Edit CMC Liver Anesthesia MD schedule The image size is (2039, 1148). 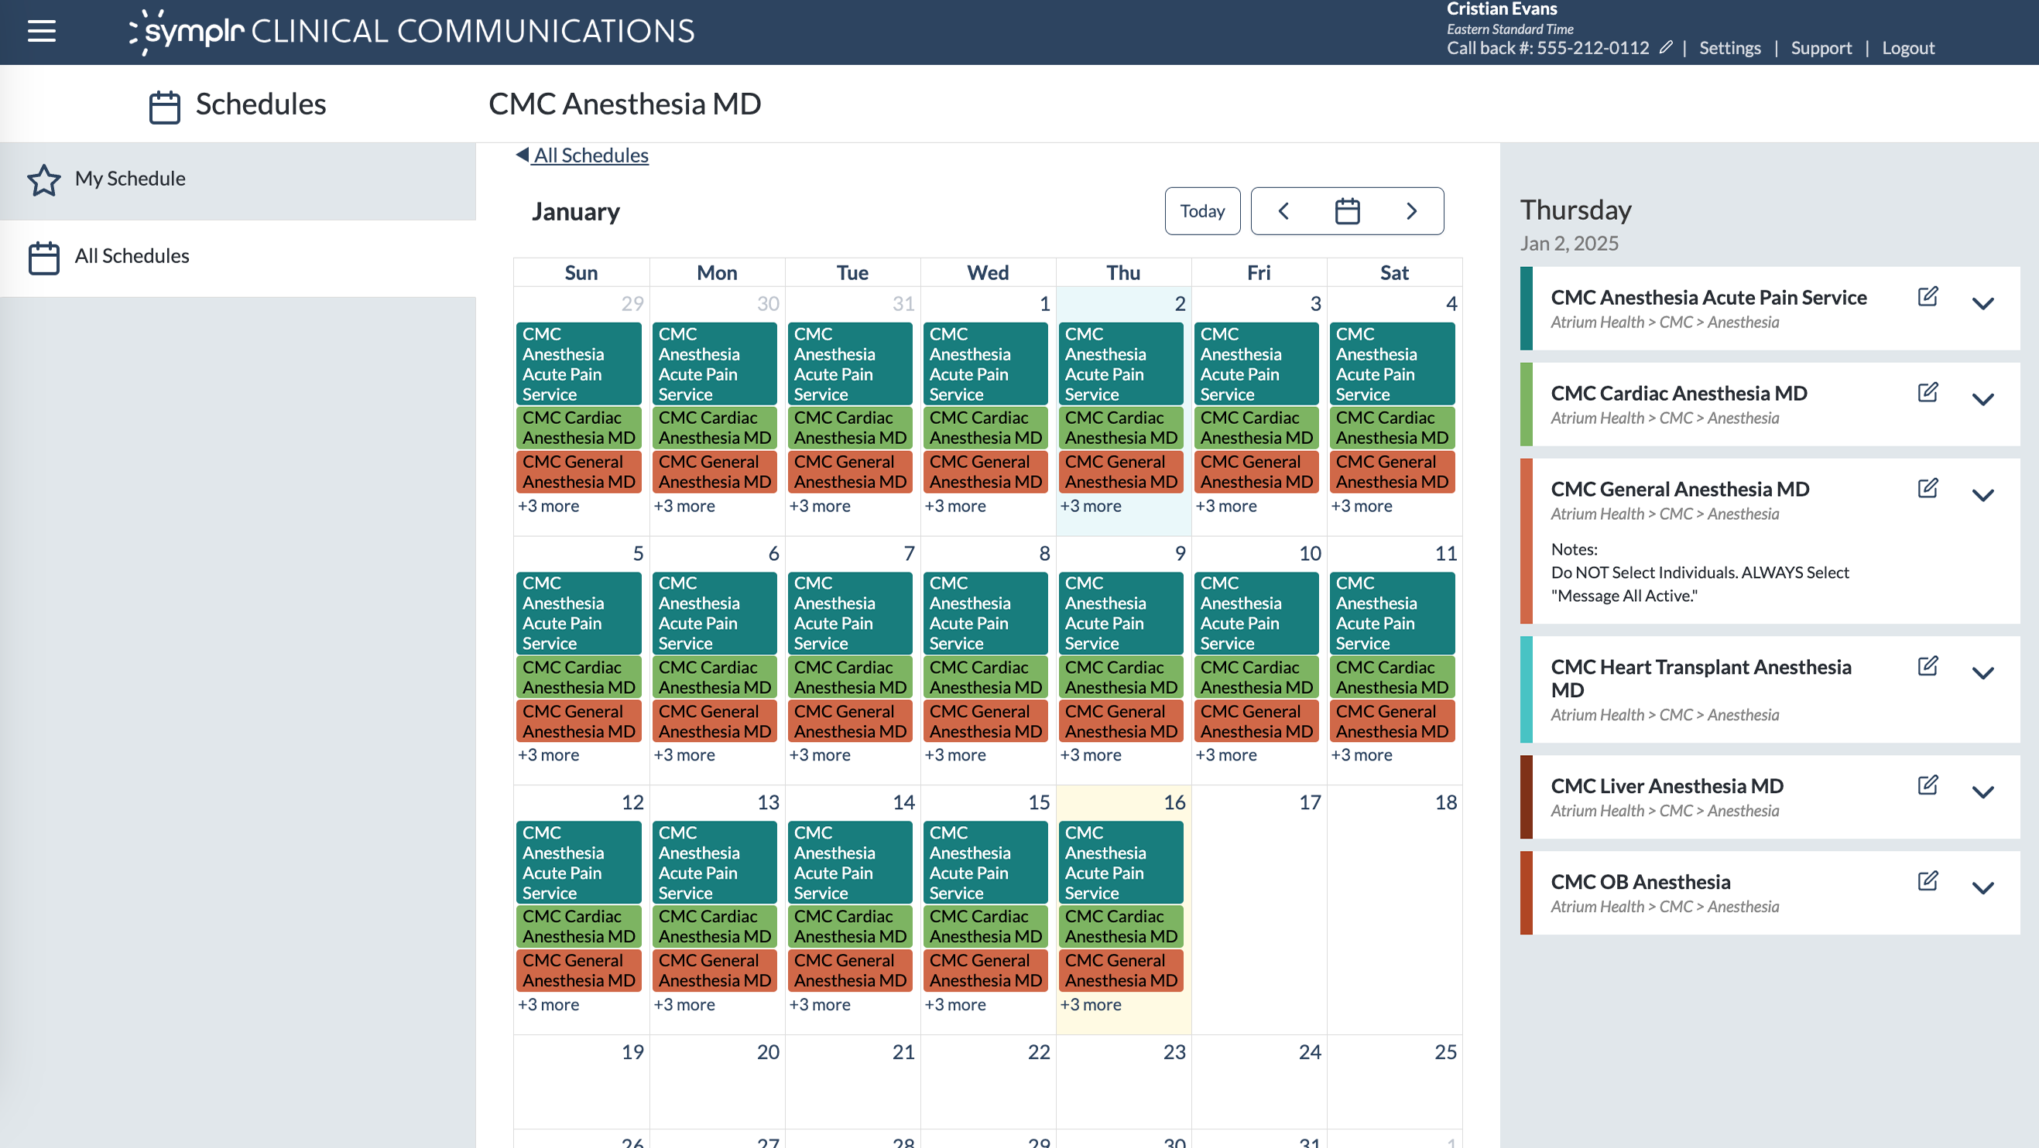coord(1928,785)
